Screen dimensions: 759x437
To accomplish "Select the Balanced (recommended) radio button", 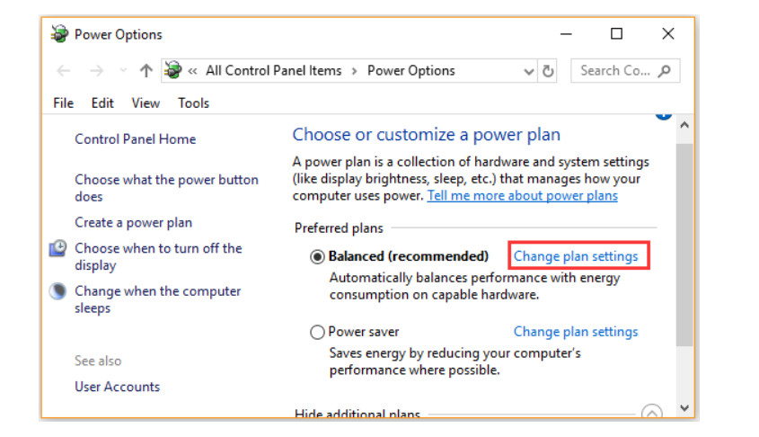I will pos(317,256).
